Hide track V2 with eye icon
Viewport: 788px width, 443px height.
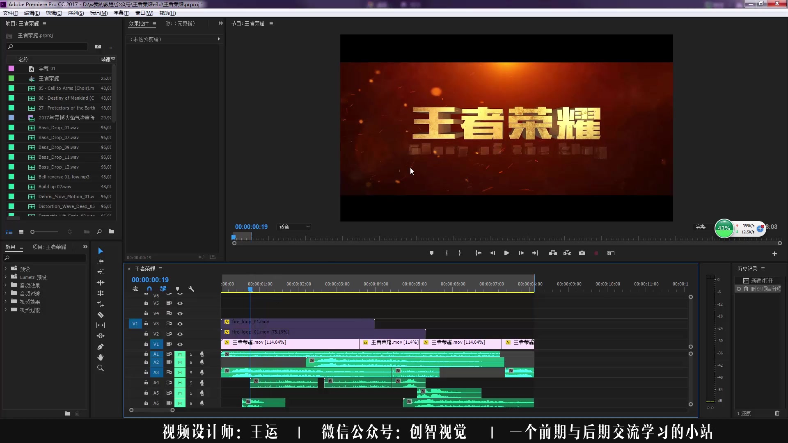pyautogui.click(x=180, y=334)
